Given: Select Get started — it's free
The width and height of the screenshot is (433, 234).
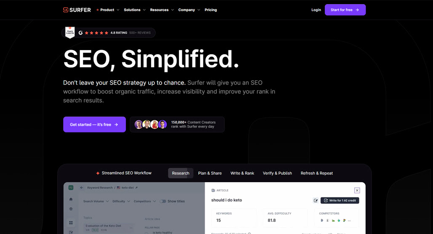Looking at the screenshot, I should 94,125.
